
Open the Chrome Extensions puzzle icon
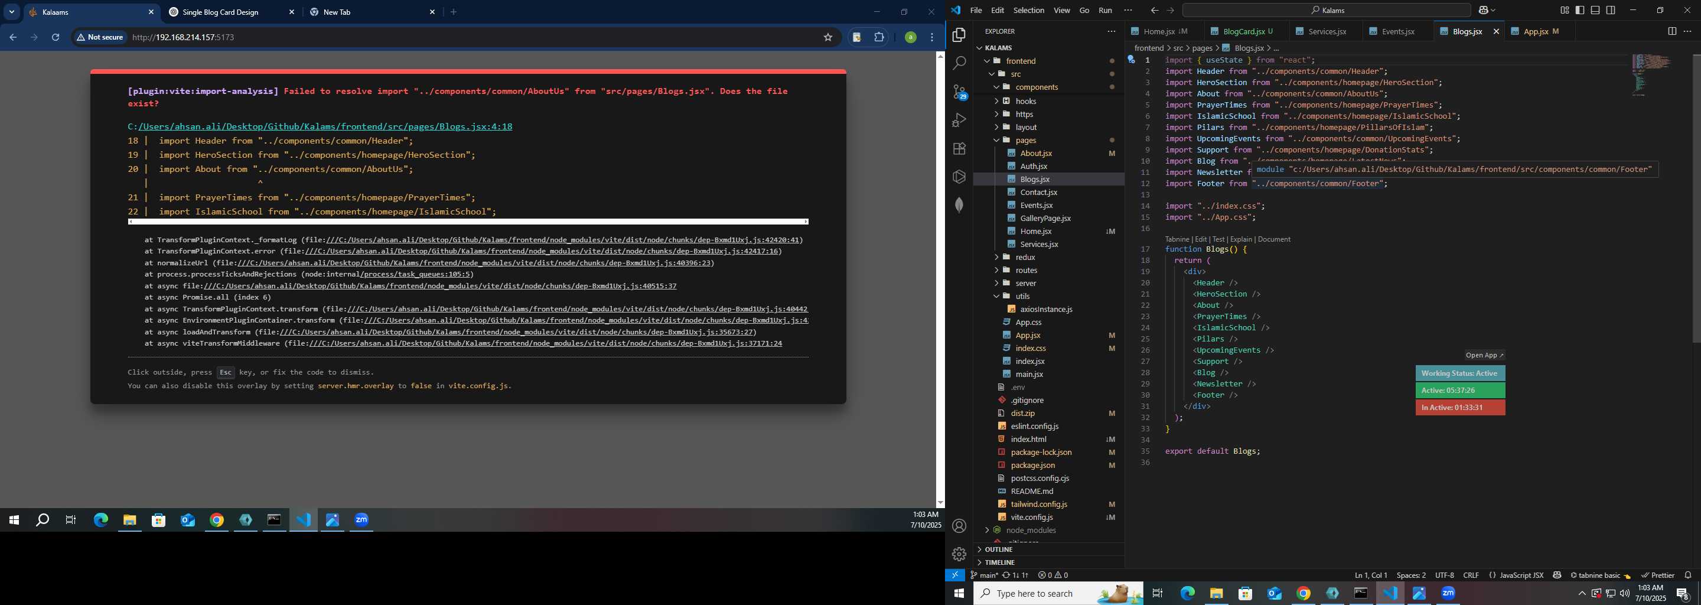[x=879, y=38]
